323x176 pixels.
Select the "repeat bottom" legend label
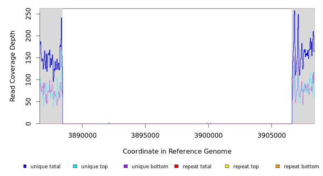click(301, 167)
